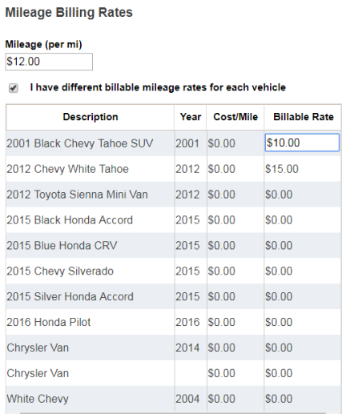346x414 pixels.
Task: Sort by the Description column header
Action: pyautogui.click(x=91, y=117)
